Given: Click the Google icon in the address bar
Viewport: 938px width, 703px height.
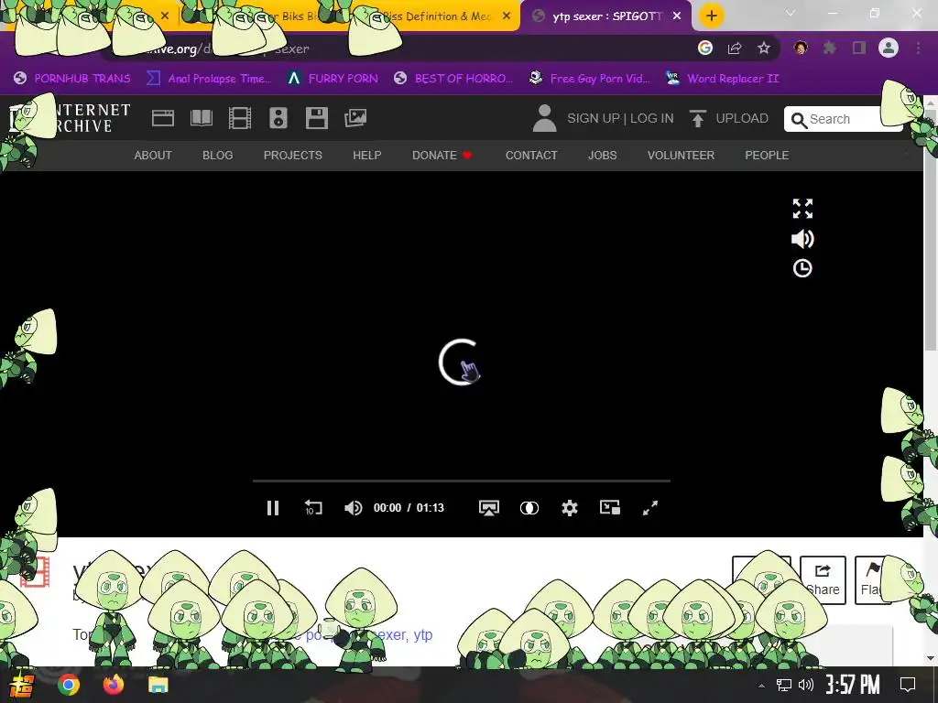Looking at the screenshot, I should pos(705,48).
